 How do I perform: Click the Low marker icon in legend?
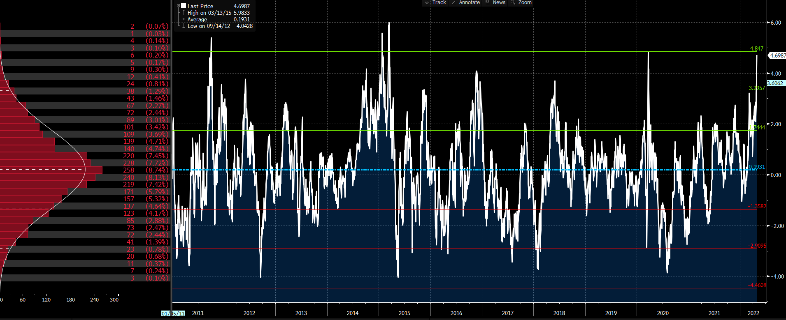tap(184, 26)
